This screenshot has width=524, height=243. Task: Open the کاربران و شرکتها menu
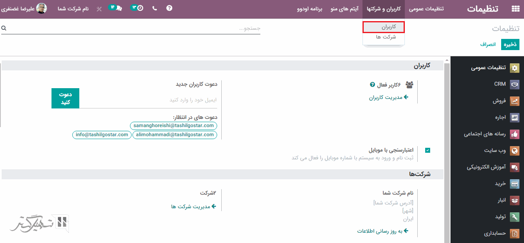[384, 8]
